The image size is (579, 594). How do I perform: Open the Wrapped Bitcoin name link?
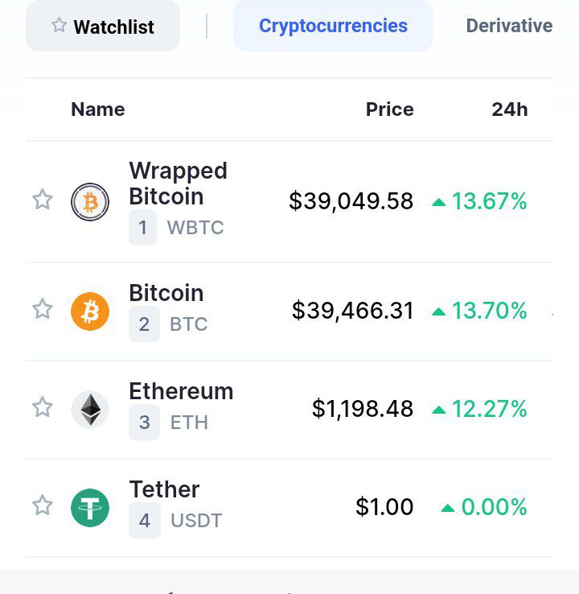(178, 184)
